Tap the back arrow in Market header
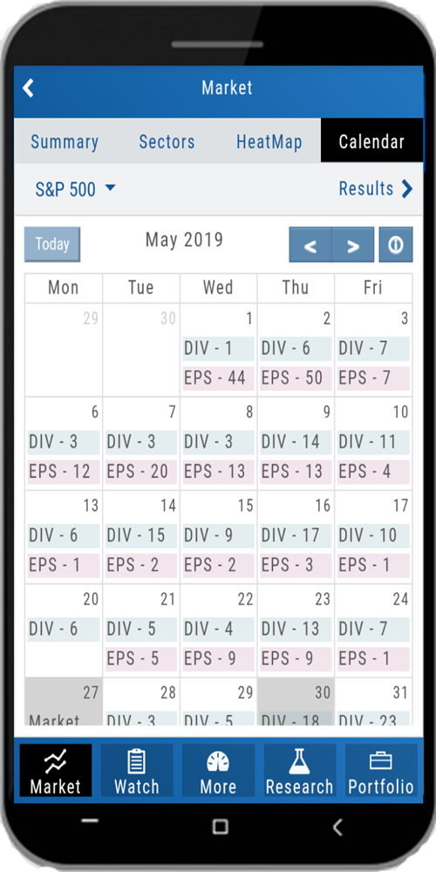 tap(28, 88)
